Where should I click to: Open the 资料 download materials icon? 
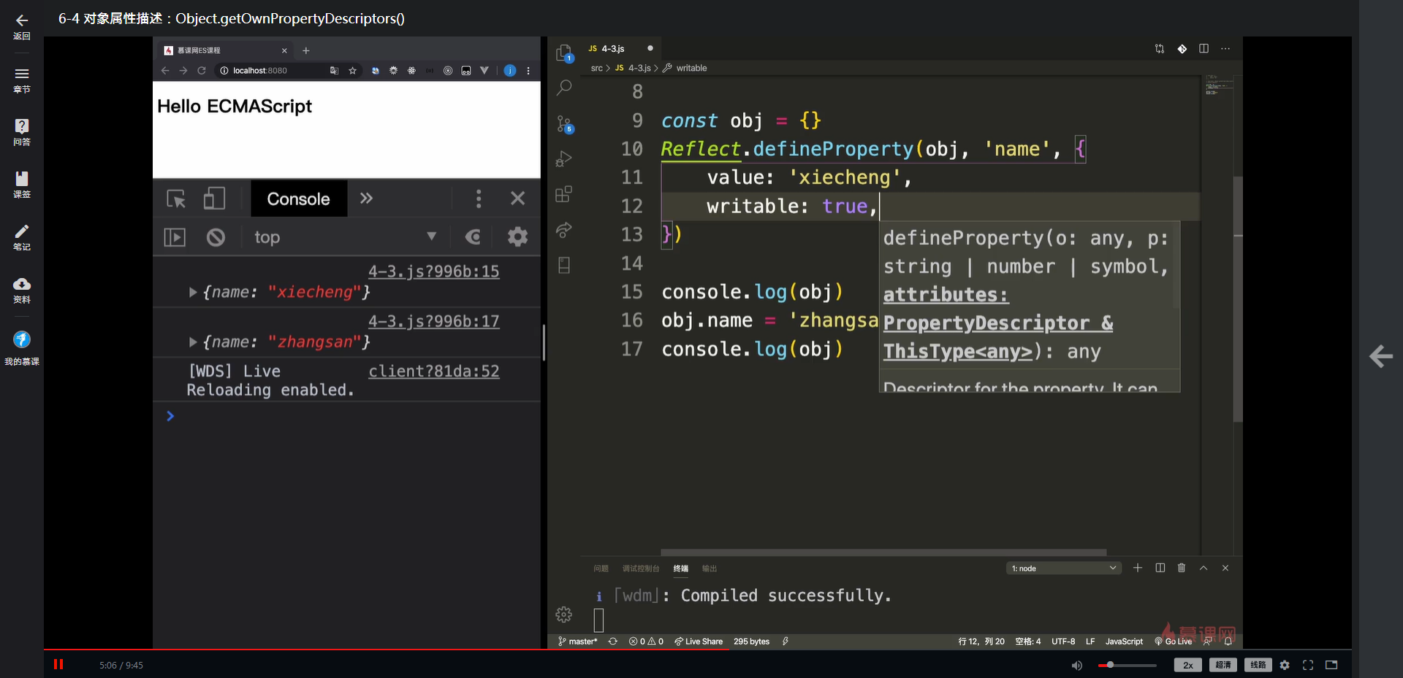[x=22, y=289]
